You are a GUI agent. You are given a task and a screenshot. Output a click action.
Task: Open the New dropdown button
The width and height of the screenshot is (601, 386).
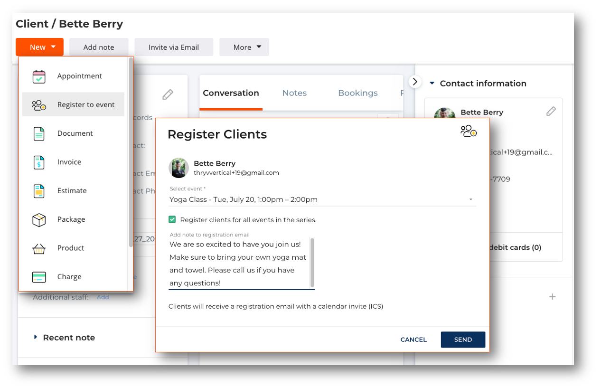click(39, 47)
